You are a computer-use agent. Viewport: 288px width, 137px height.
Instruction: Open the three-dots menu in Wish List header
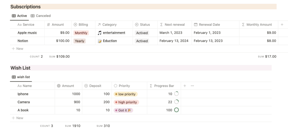tap(192, 86)
